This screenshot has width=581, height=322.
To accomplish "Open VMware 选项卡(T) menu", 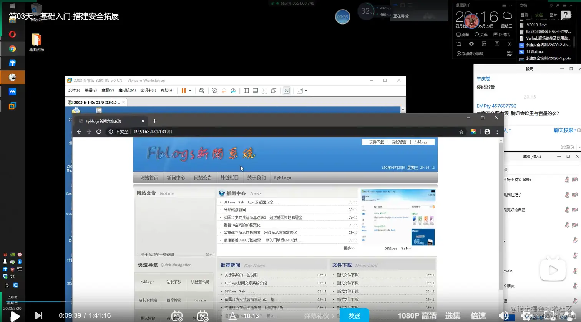I will pos(148,91).
